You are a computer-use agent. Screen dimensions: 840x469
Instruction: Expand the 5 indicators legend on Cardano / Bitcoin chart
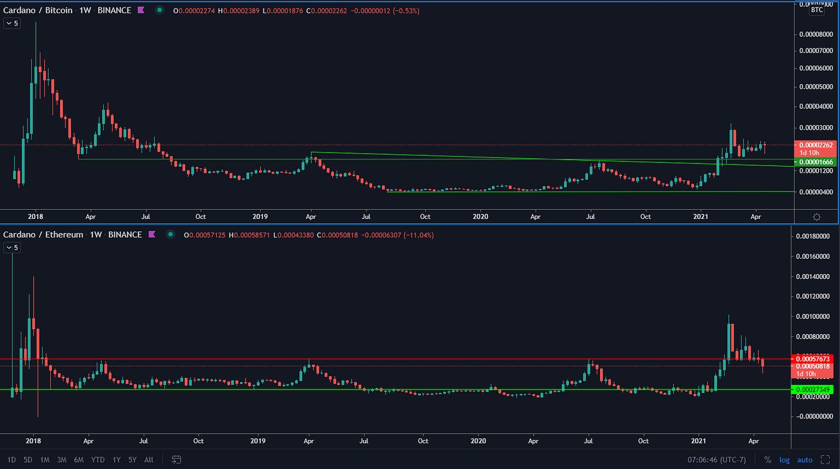tap(12, 24)
